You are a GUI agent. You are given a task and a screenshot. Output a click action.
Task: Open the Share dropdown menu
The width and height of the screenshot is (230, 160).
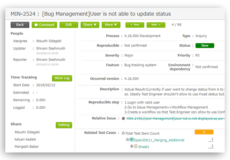coord(90,25)
